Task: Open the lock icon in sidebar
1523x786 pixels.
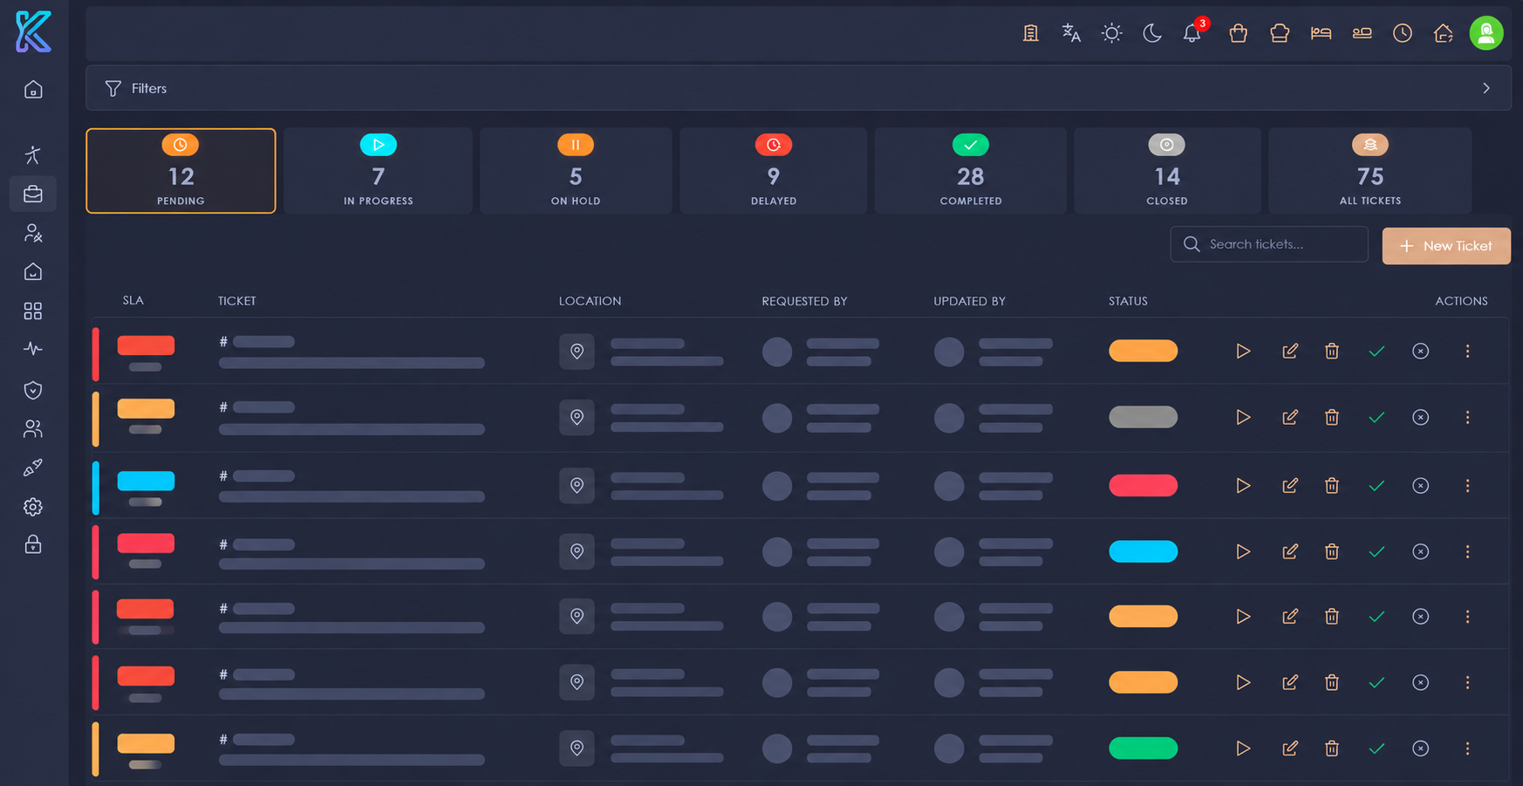Action: coord(33,545)
